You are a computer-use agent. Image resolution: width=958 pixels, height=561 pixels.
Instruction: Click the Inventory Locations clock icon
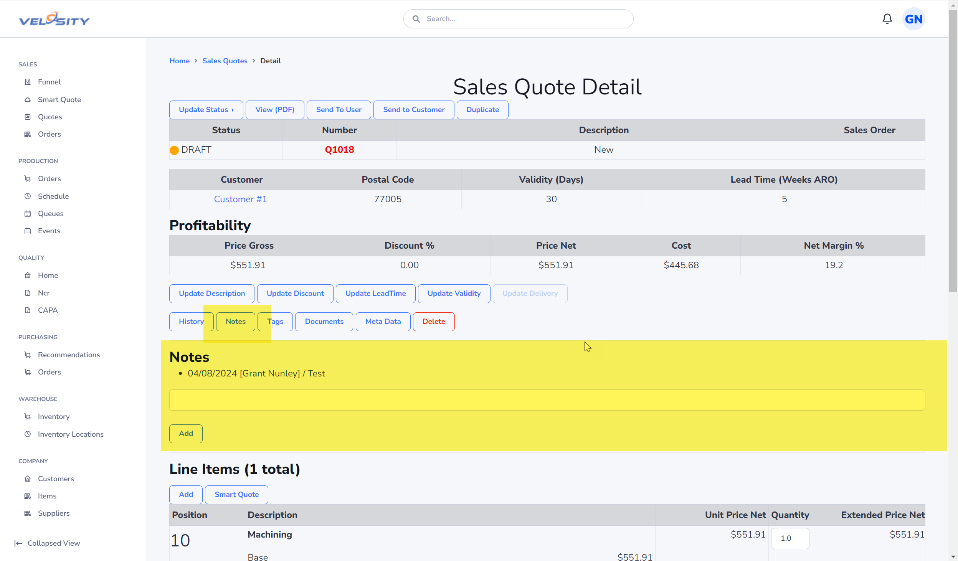pyautogui.click(x=28, y=434)
